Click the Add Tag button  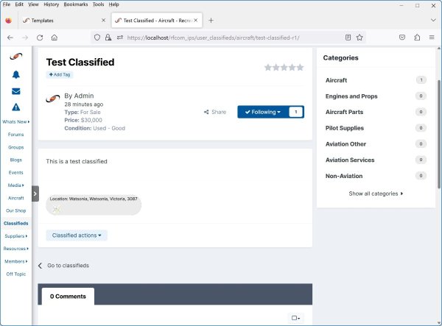click(60, 74)
